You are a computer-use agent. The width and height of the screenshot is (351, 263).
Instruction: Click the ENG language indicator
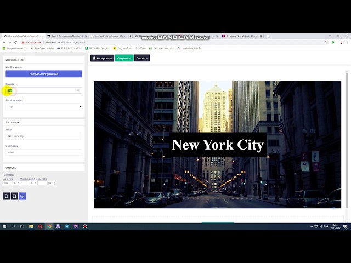326,226
